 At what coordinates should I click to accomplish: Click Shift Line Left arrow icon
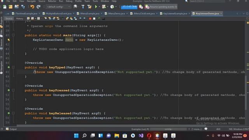[81, 18]
